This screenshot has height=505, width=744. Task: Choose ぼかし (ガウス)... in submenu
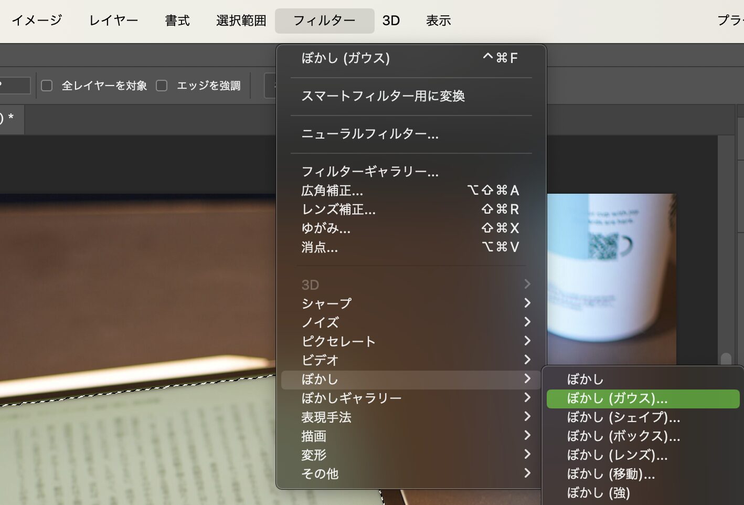point(643,398)
